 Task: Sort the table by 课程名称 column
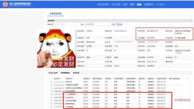69,79
